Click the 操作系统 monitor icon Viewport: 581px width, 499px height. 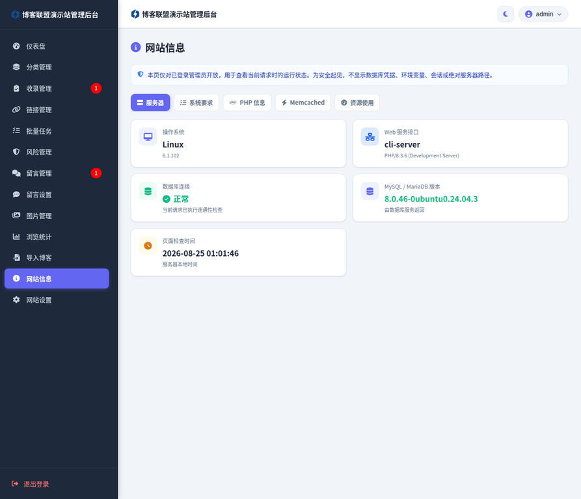click(148, 137)
